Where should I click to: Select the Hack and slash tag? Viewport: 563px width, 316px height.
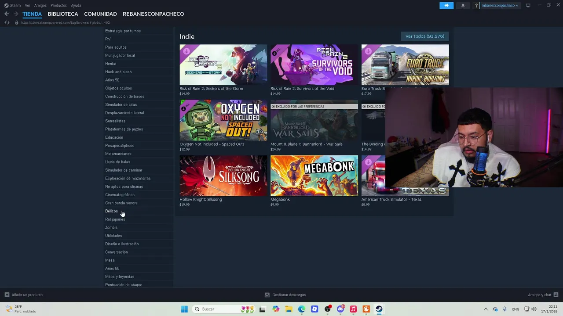pos(118,72)
